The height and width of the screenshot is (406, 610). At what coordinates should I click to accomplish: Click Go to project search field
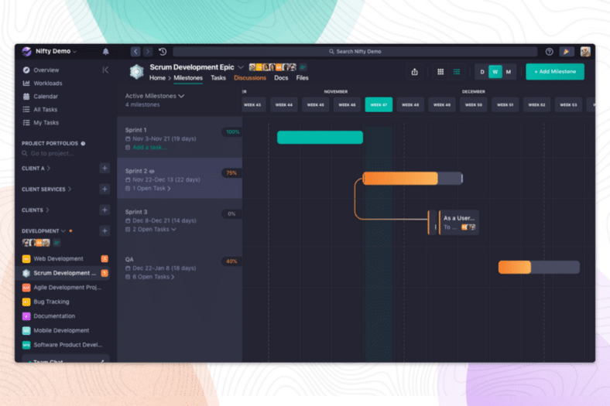[x=52, y=153]
